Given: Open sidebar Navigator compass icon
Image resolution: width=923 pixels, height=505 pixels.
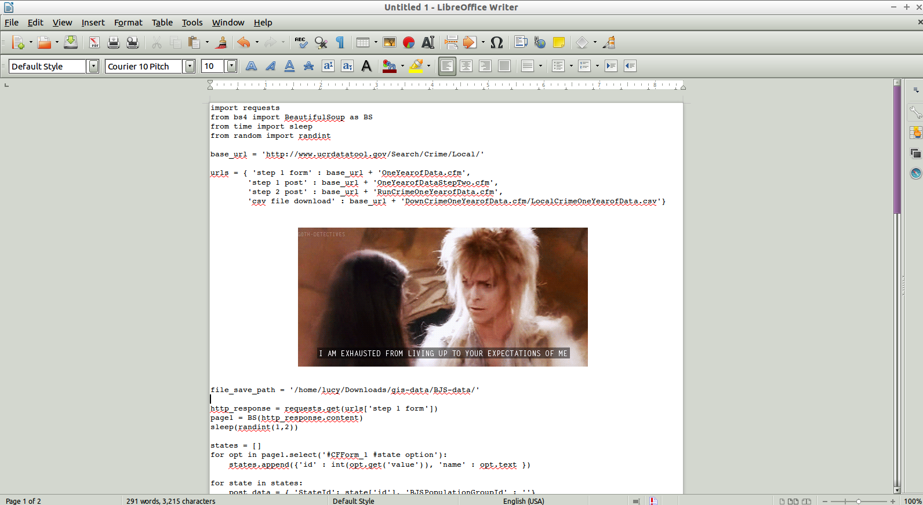Looking at the screenshot, I should click(x=915, y=173).
